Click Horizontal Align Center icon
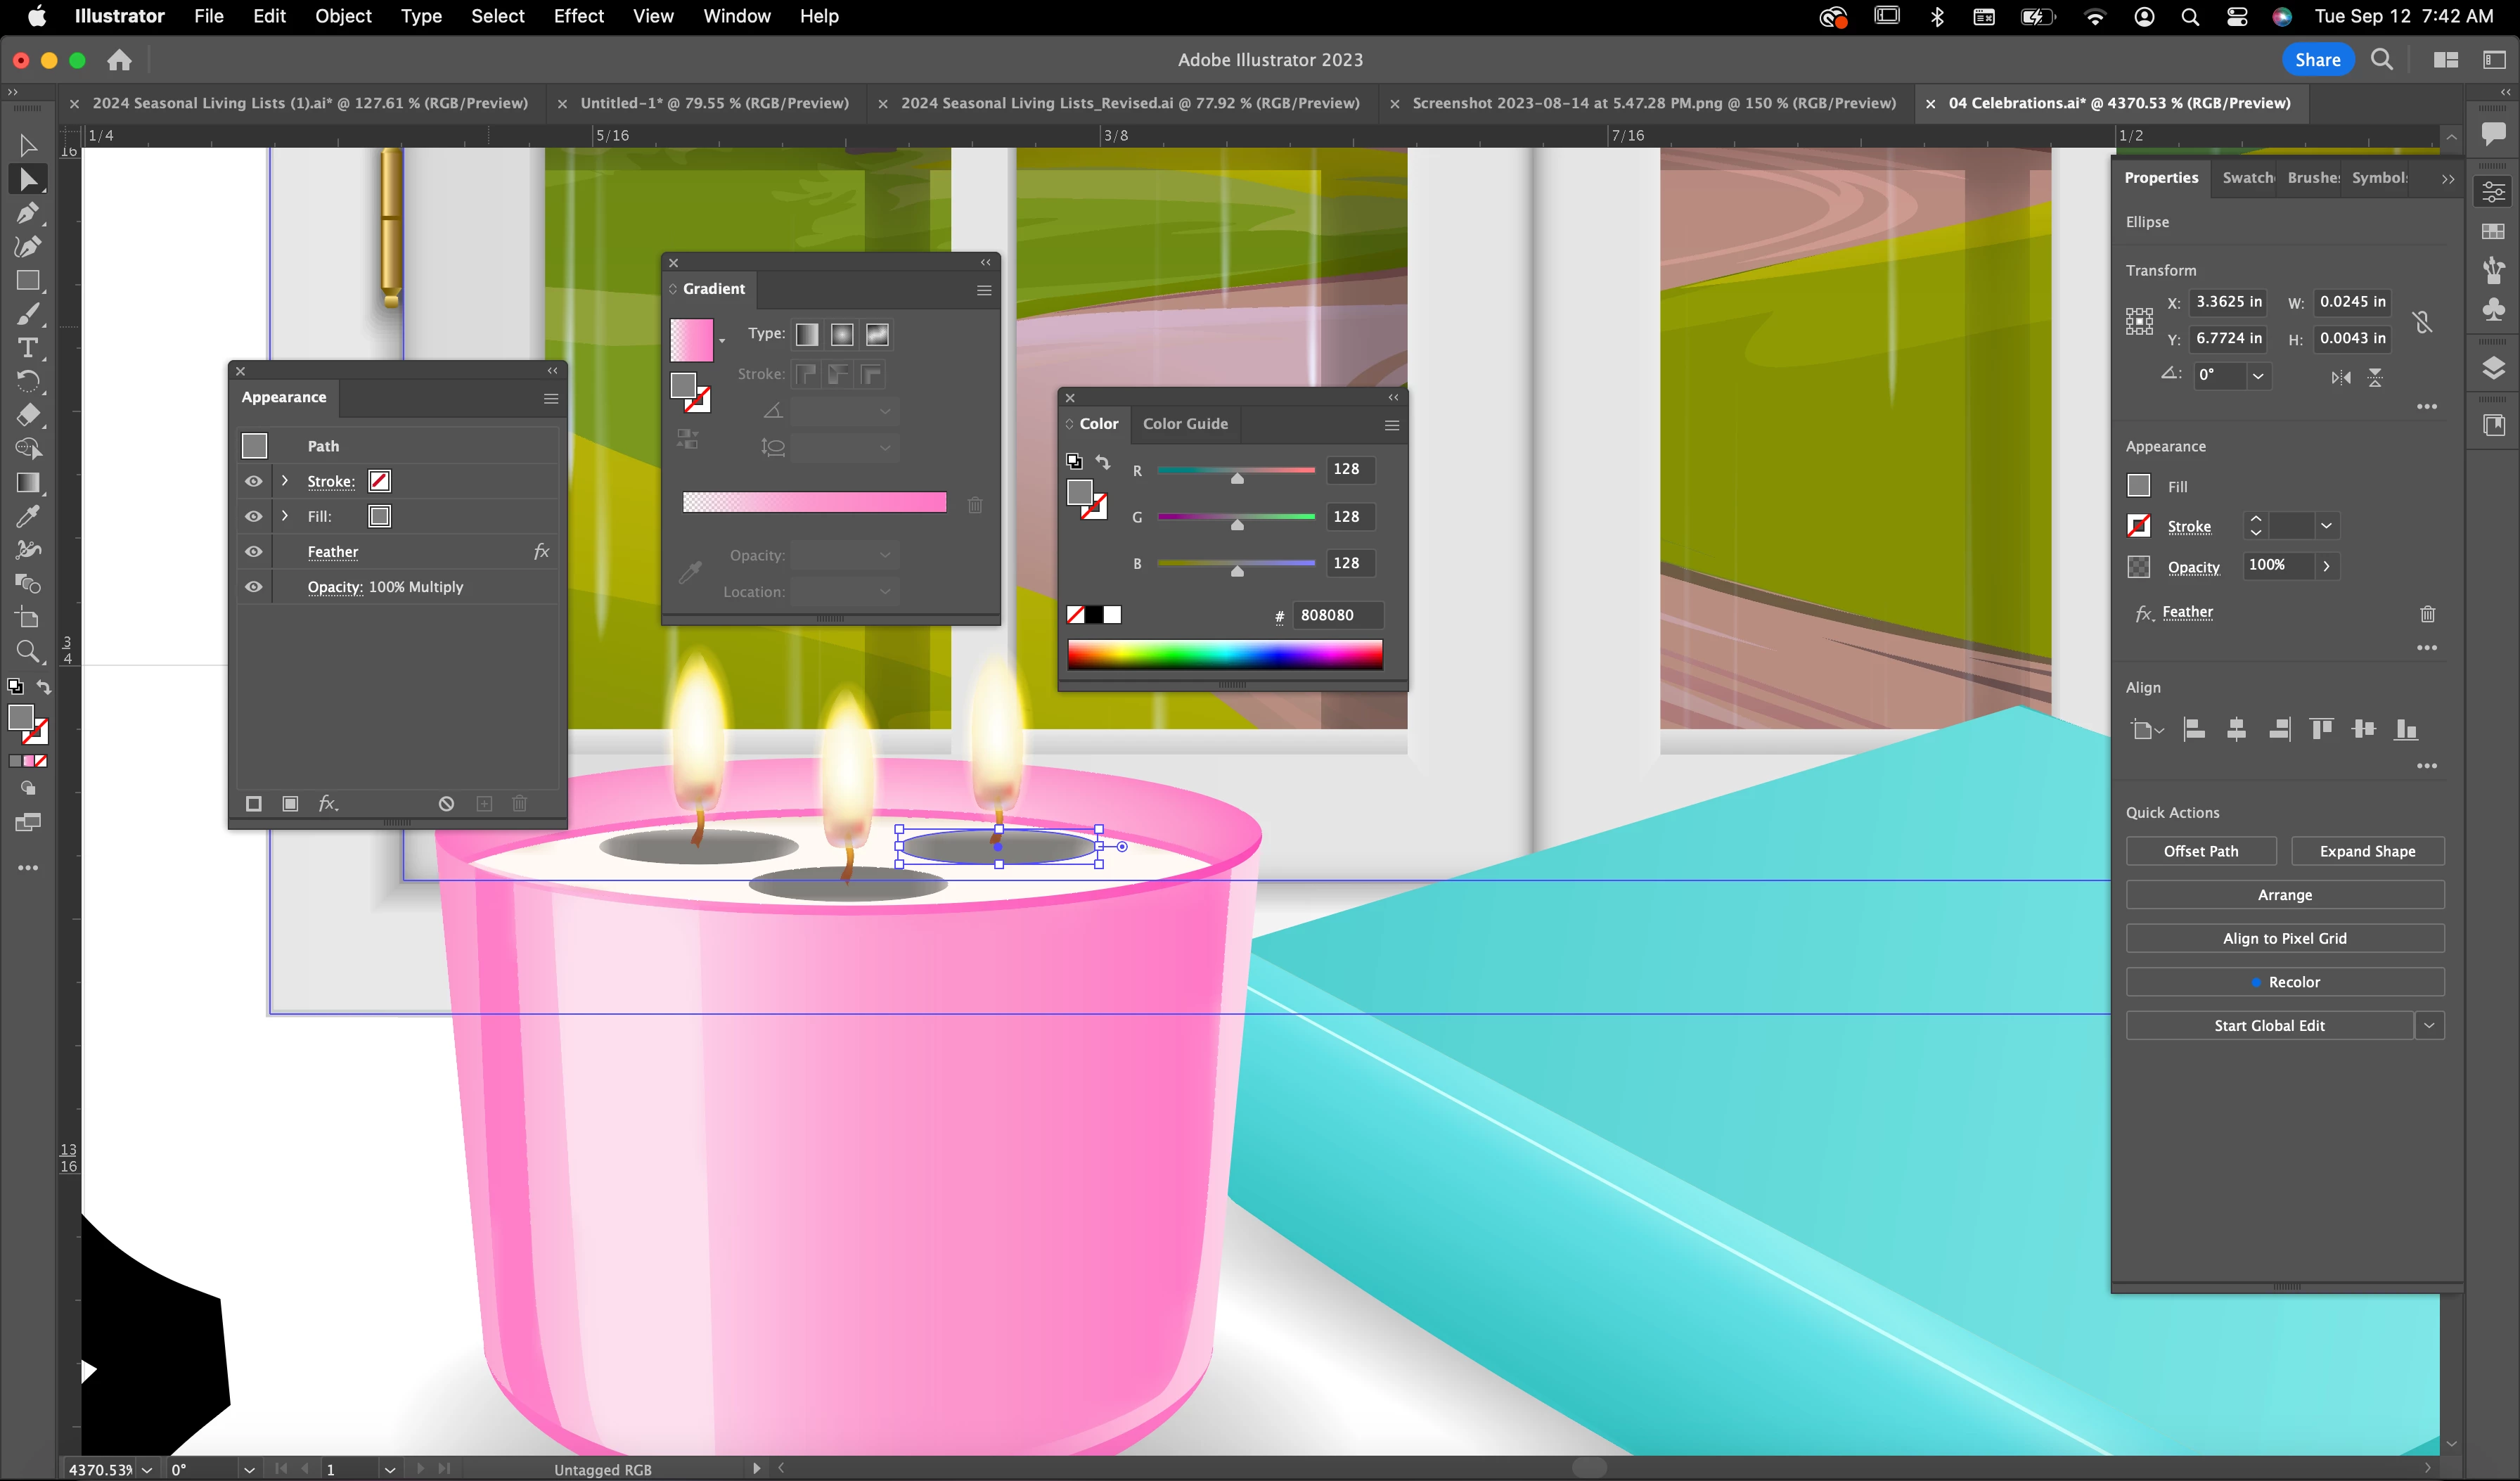The height and width of the screenshot is (1481, 2520). pyautogui.click(x=2236, y=729)
